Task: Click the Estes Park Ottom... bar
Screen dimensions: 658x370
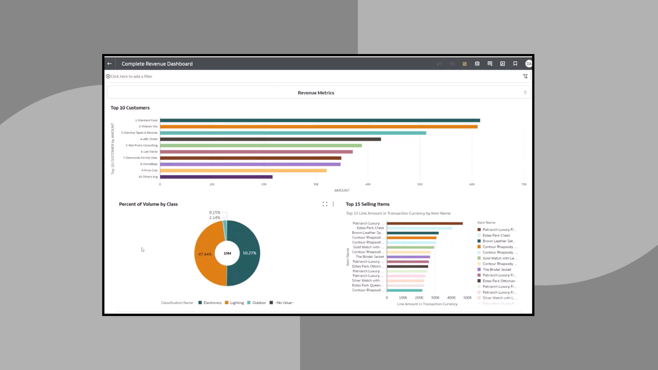Action: 407,267
